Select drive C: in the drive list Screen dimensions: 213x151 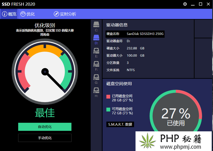(x=96, y=26)
